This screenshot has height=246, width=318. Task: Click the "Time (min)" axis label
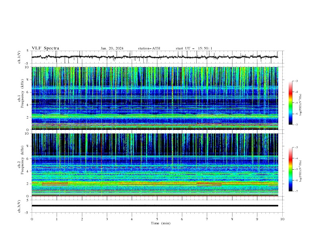[x=161, y=223]
